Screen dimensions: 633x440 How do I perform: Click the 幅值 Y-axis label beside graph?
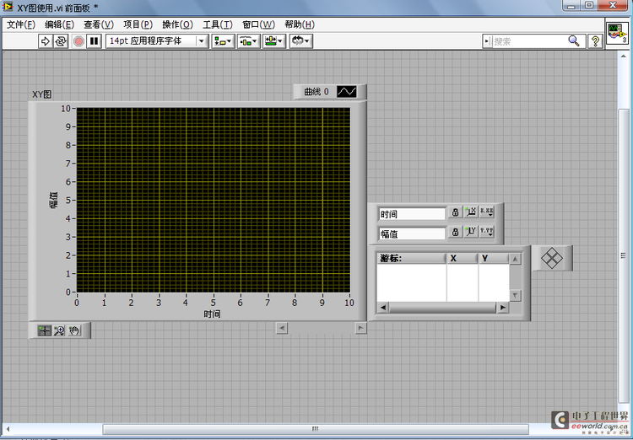pos(53,200)
